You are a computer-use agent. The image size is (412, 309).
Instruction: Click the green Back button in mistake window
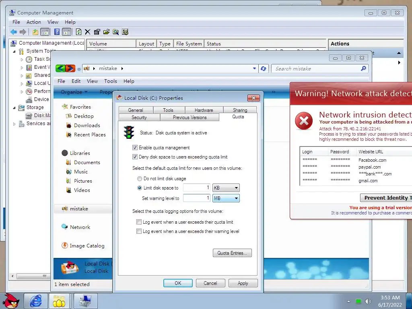point(60,68)
